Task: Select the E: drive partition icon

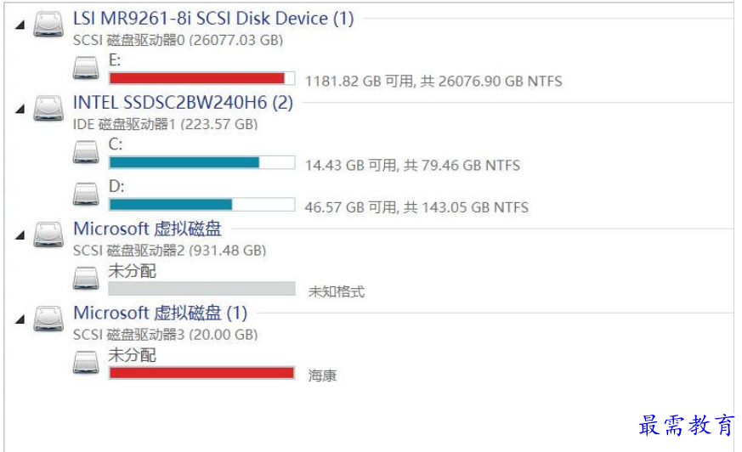Action: (86, 67)
